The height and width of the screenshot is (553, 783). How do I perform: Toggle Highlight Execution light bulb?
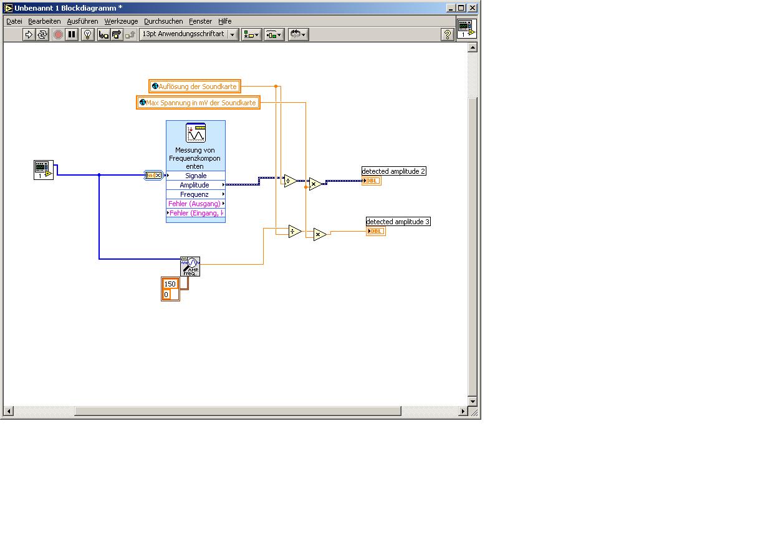(x=88, y=35)
